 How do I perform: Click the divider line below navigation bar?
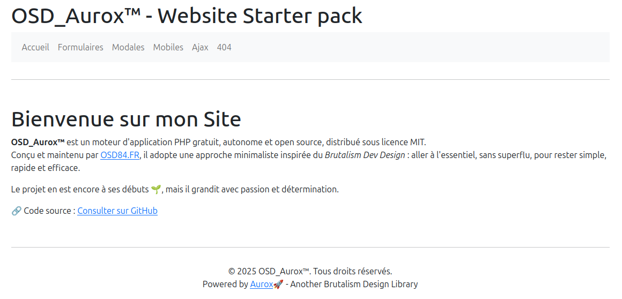point(310,79)
